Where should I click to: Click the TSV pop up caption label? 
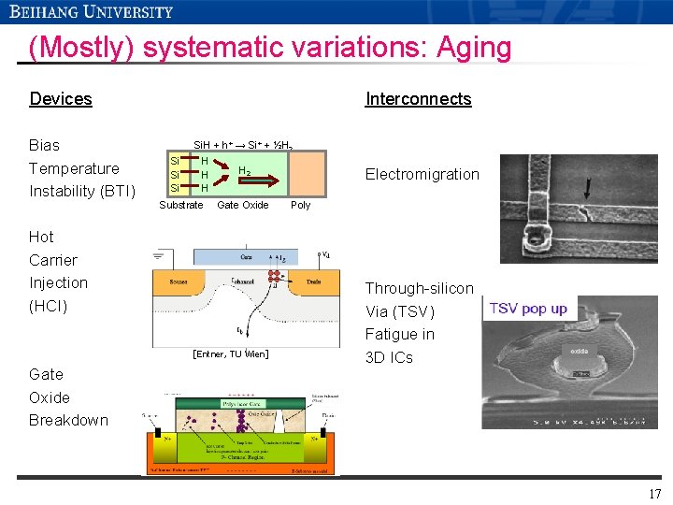coord(529,309)
